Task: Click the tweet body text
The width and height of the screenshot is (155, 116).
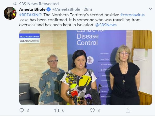Action: [82, 20]
